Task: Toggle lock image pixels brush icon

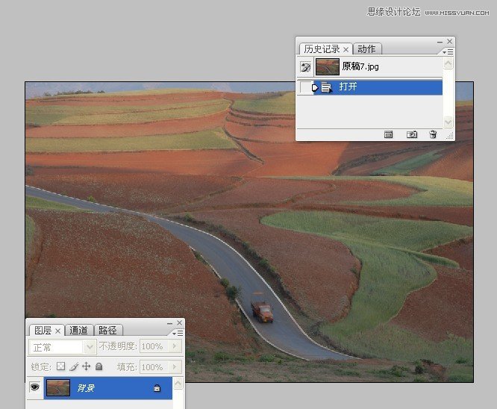Action: point(74,367)
